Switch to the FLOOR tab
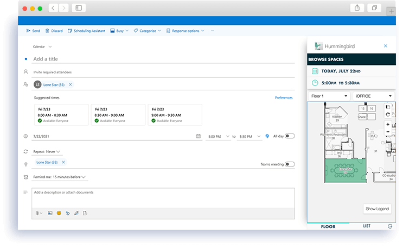Image resolution: width=403 pixels, height=247 pixels. 328,226
